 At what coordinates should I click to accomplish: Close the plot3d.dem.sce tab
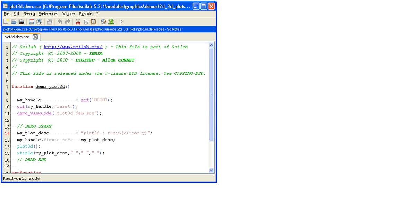[35, 37]
